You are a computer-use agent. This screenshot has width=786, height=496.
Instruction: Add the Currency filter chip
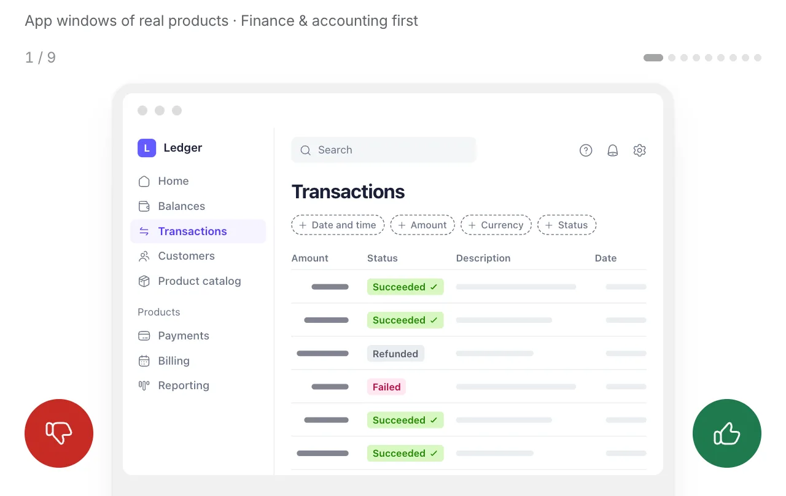tap(496, 225)
